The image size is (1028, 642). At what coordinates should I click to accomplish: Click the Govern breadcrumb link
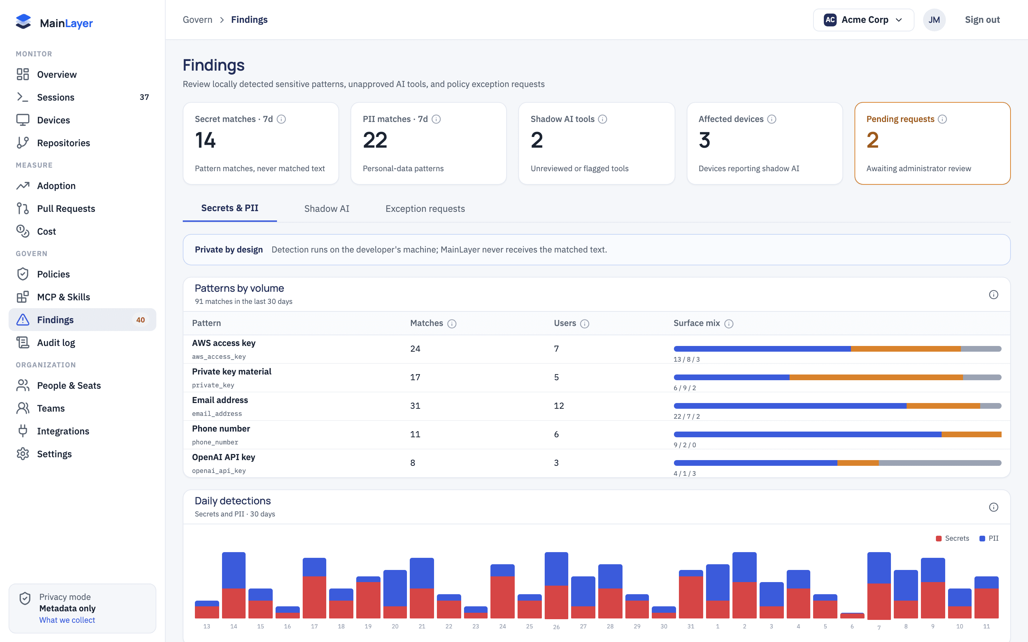pos(197,20)
